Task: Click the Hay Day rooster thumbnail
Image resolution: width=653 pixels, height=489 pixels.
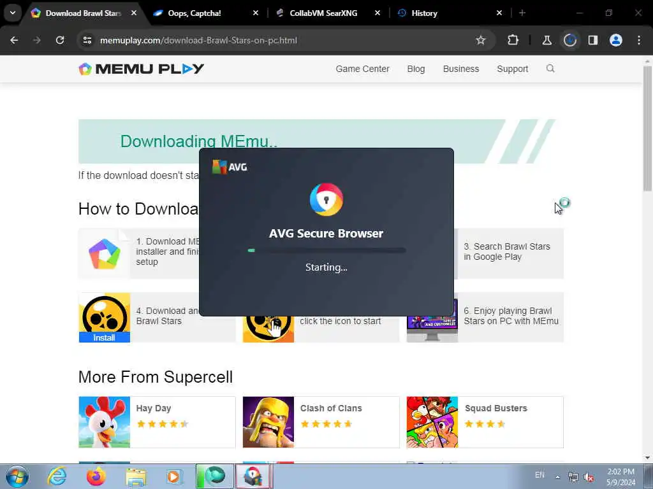Action: tap(105, 422)
